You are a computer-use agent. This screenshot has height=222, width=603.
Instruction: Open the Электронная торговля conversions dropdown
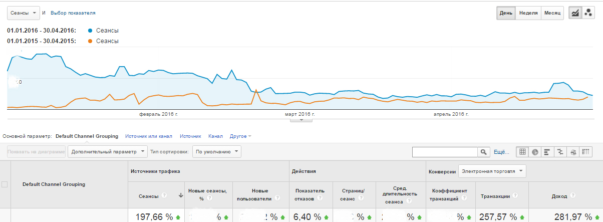point(493,171)
